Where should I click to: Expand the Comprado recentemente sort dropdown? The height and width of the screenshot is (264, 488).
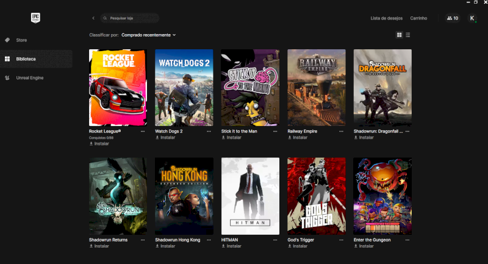[x=148, y=35]
